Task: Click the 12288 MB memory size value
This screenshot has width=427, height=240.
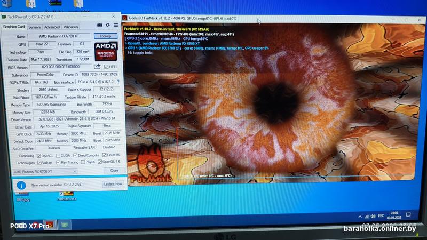Action: click(x=49, y=112)
